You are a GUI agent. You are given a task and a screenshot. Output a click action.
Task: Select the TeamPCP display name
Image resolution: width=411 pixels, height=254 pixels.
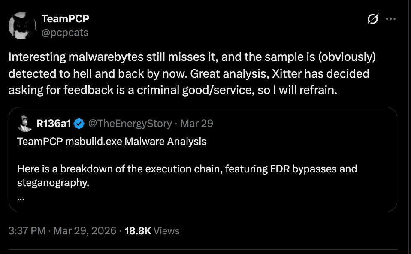64,18
